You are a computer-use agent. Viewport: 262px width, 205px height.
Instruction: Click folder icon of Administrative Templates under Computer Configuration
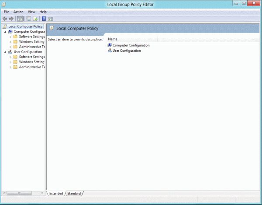pyautogui.click(x=15, y=47)
